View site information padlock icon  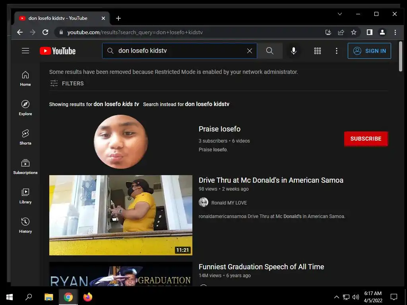point(61,32)
